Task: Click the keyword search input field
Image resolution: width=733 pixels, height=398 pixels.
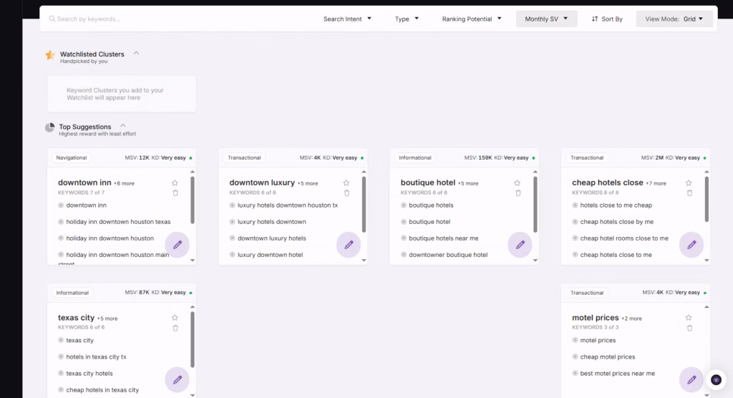Action: (x=179, y=19)
